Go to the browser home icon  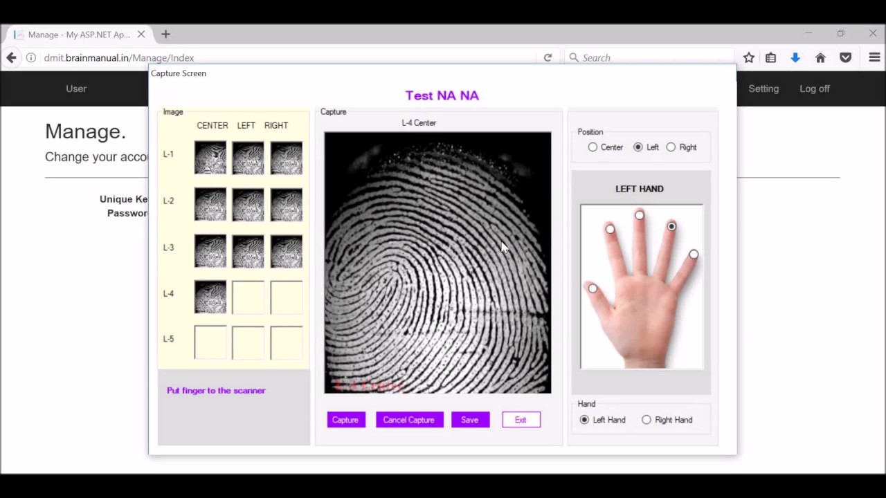[820, 58]
